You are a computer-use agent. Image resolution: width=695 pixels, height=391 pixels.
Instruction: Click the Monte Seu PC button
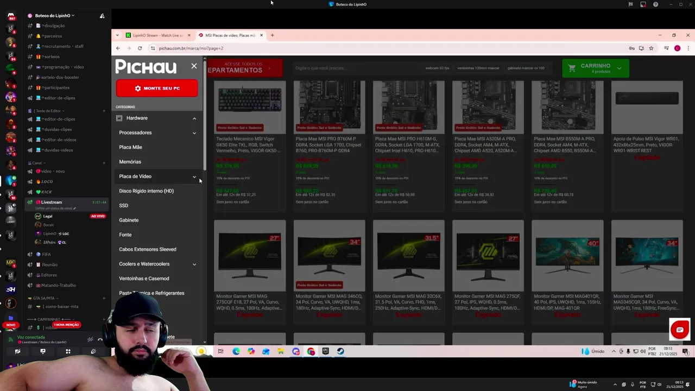point(157,88)
